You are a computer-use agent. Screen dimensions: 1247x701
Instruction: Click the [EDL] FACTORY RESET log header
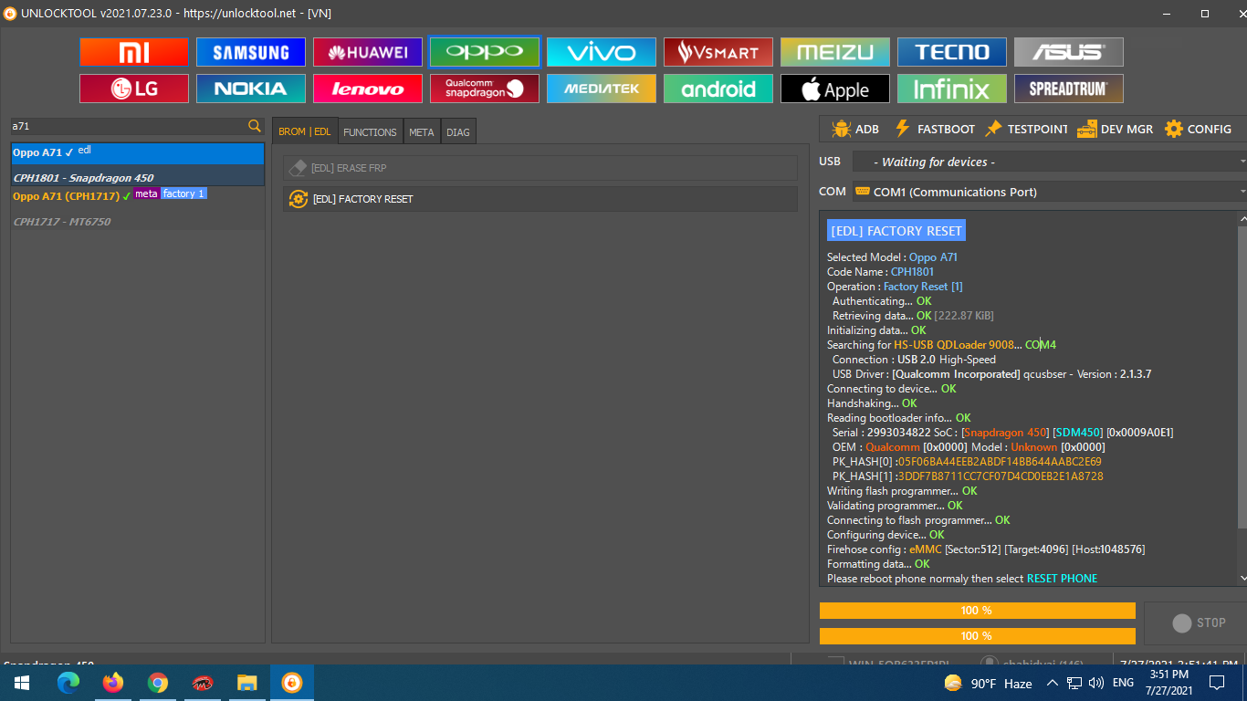tap(896, 231)
